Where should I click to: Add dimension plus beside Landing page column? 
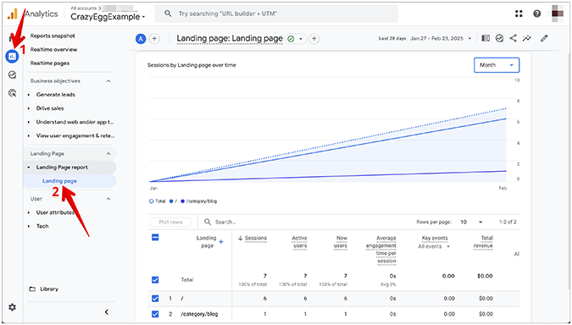pos(220,242)
